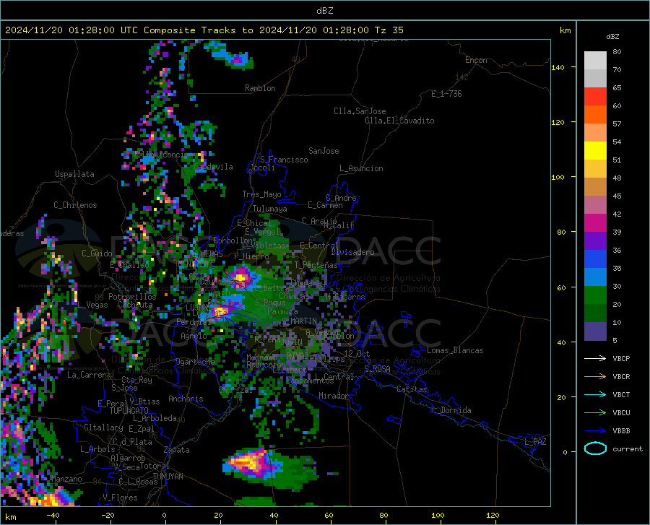Click the dBZ title at the top
The height and width of the screenshot is (525, 650).
(x=324, y=10)
